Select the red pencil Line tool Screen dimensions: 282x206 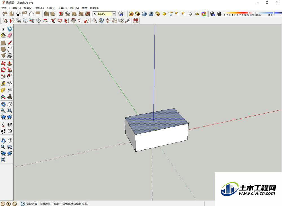[10, 43]
